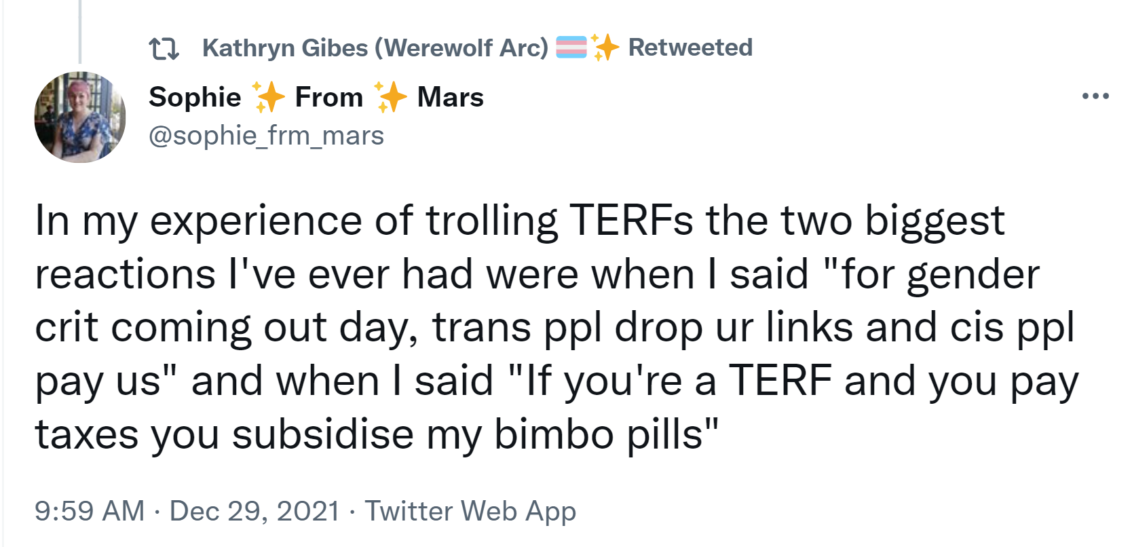Open the Twitter Web App source link

pos(470,511)
